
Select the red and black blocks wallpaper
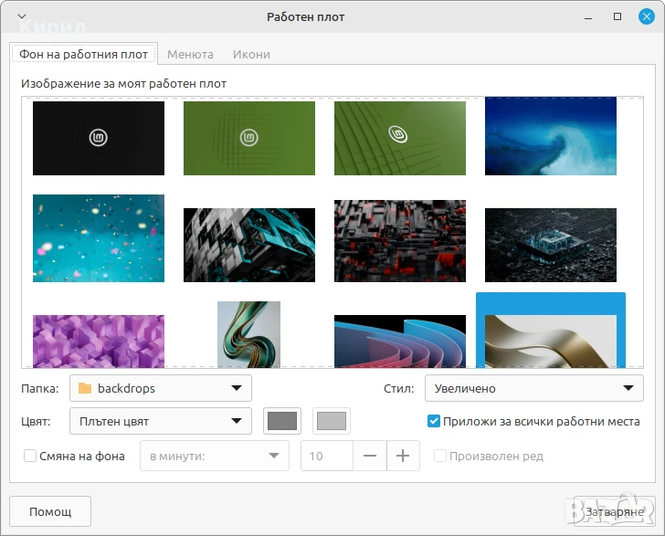400,245
